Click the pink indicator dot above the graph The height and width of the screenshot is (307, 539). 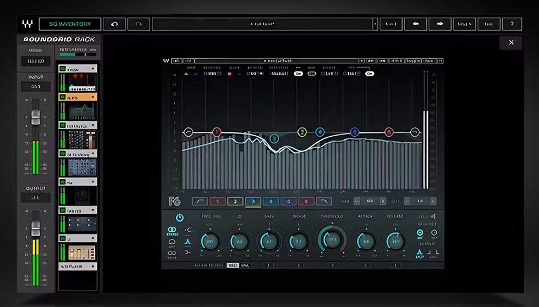229,74
